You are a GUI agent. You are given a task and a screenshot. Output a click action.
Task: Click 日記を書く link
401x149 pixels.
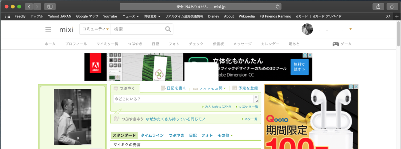pyautogui.click(x=176, y=88)
